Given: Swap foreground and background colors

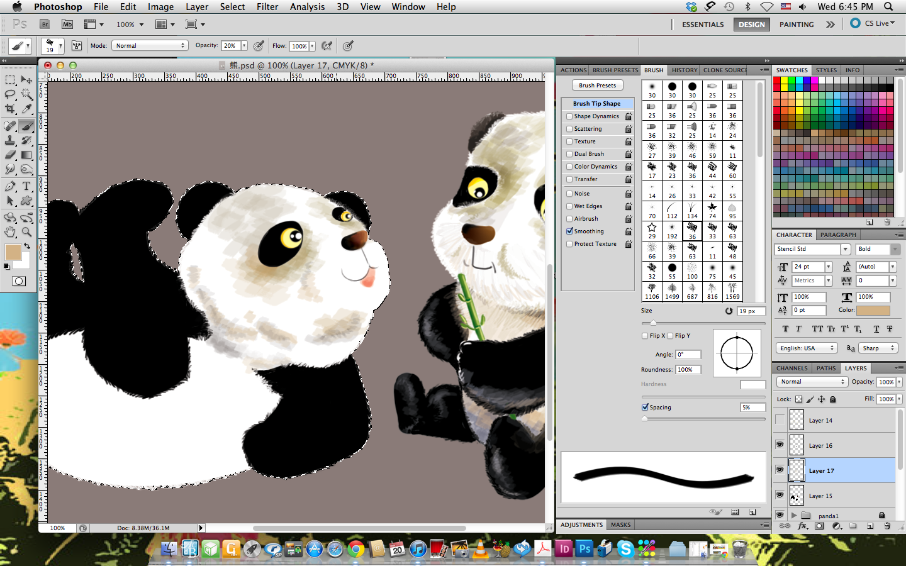Looking at the screenshot, I should (x=26, y=246).
